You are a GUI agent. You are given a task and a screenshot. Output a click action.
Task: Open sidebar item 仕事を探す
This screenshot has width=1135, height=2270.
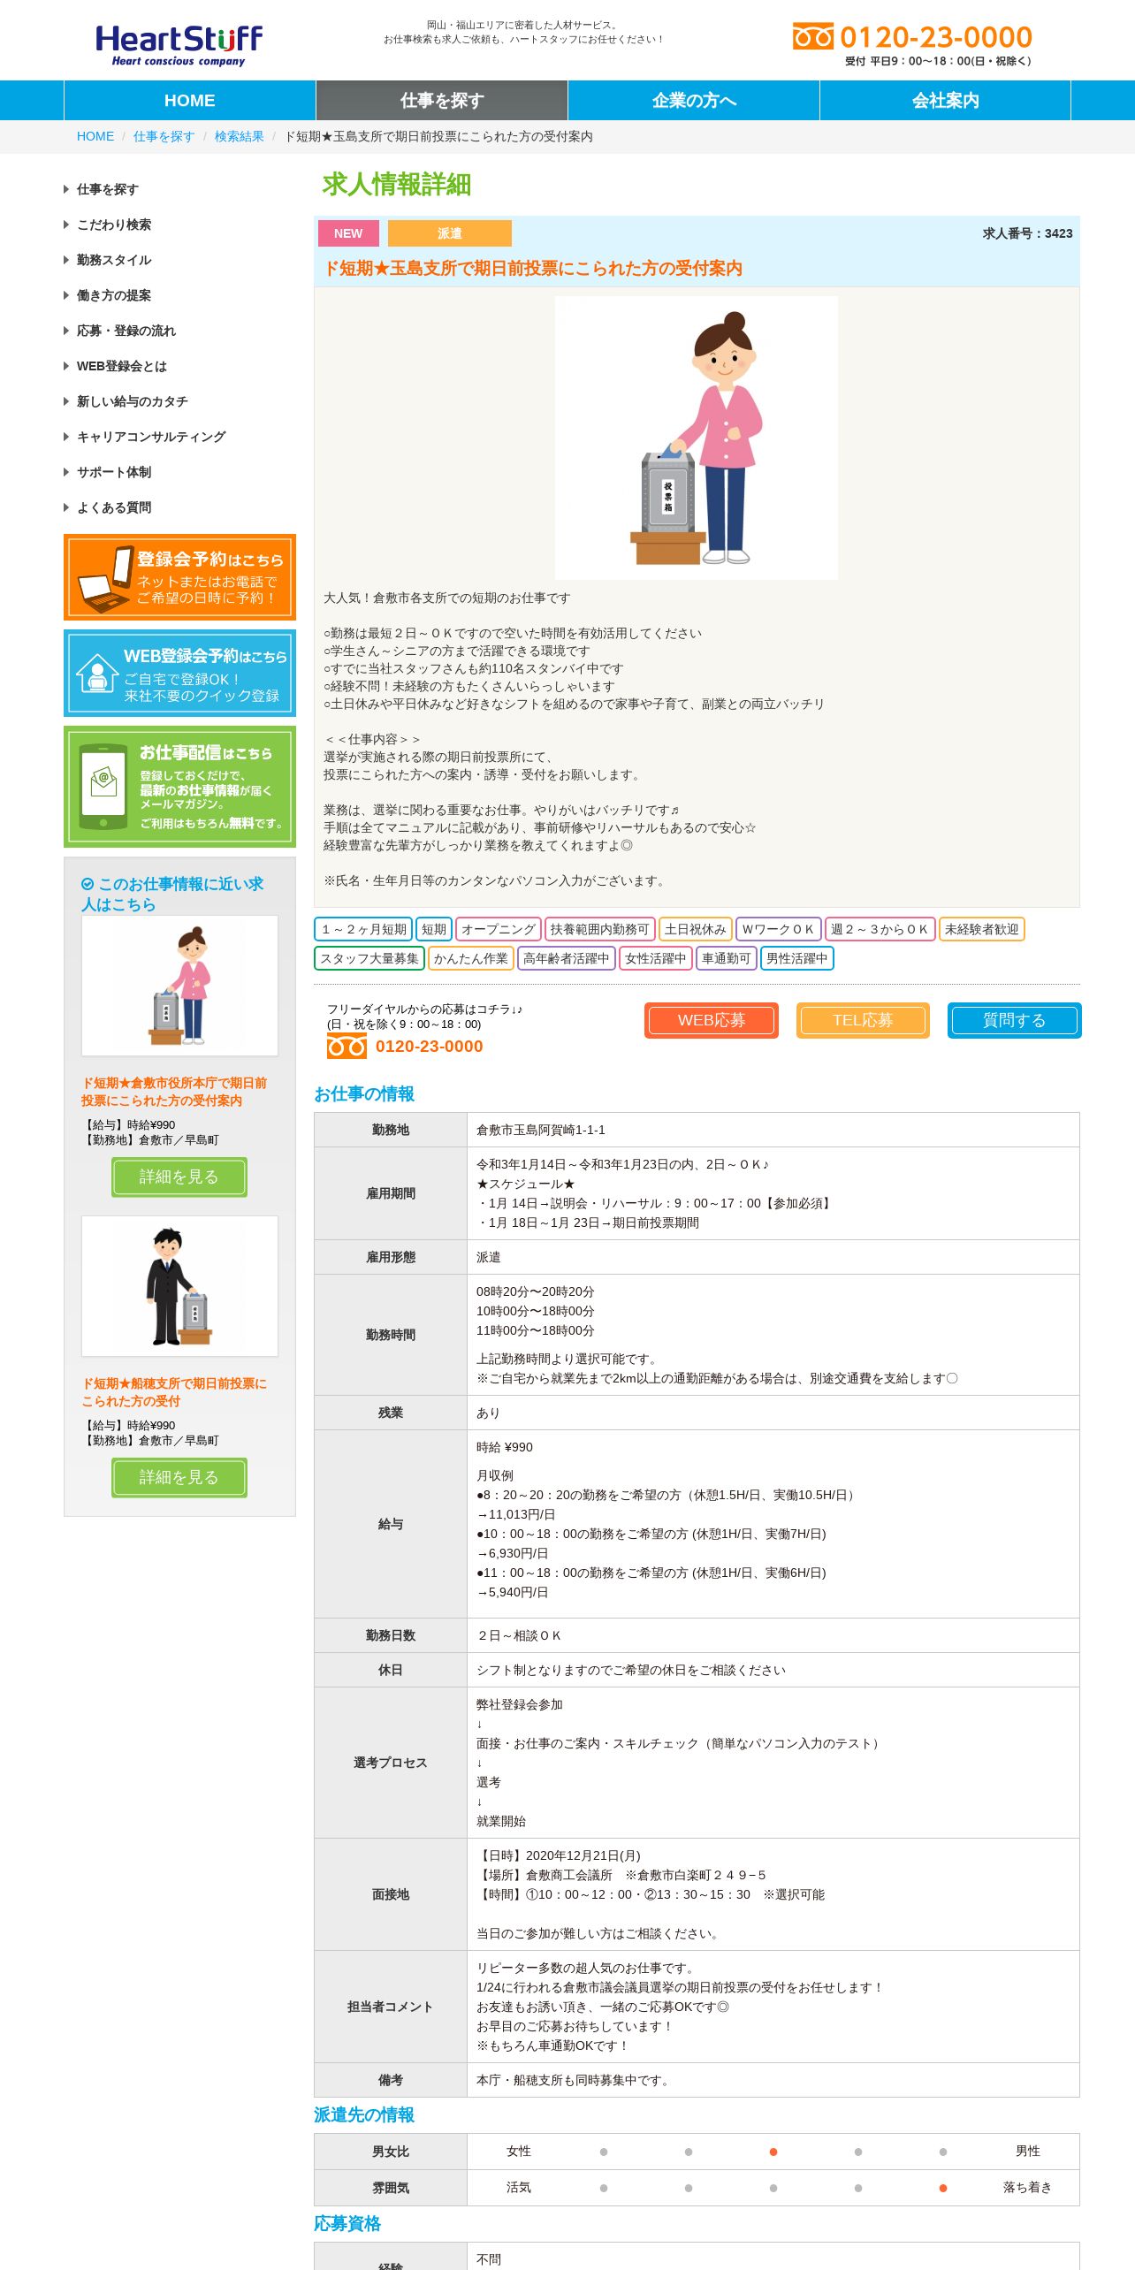108,189
